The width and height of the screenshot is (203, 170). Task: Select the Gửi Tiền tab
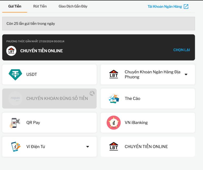click(x=15, y=6)
